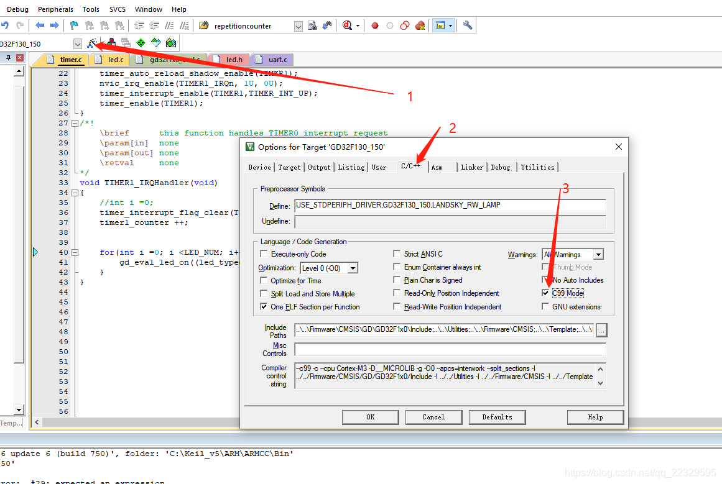Collapse the function body at line 34

pos(75,193)
